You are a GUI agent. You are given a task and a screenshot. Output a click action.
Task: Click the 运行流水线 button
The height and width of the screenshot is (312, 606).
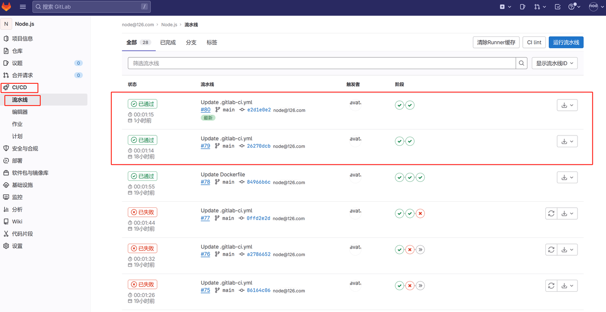coord(566,43)
